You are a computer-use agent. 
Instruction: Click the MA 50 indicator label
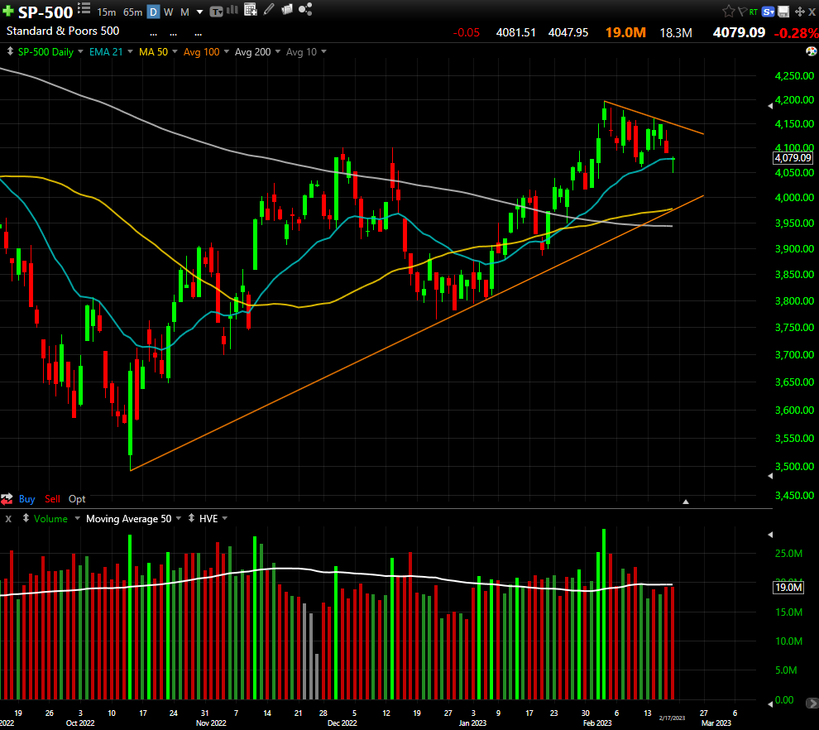pyautogui.click(x=154, y=52)
